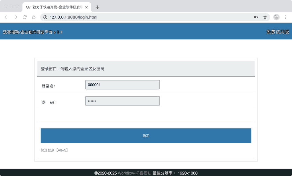Viewport: 292px width, 176px height.
Task: Open Chrome's three-dot menu
Action: [286, 17]
